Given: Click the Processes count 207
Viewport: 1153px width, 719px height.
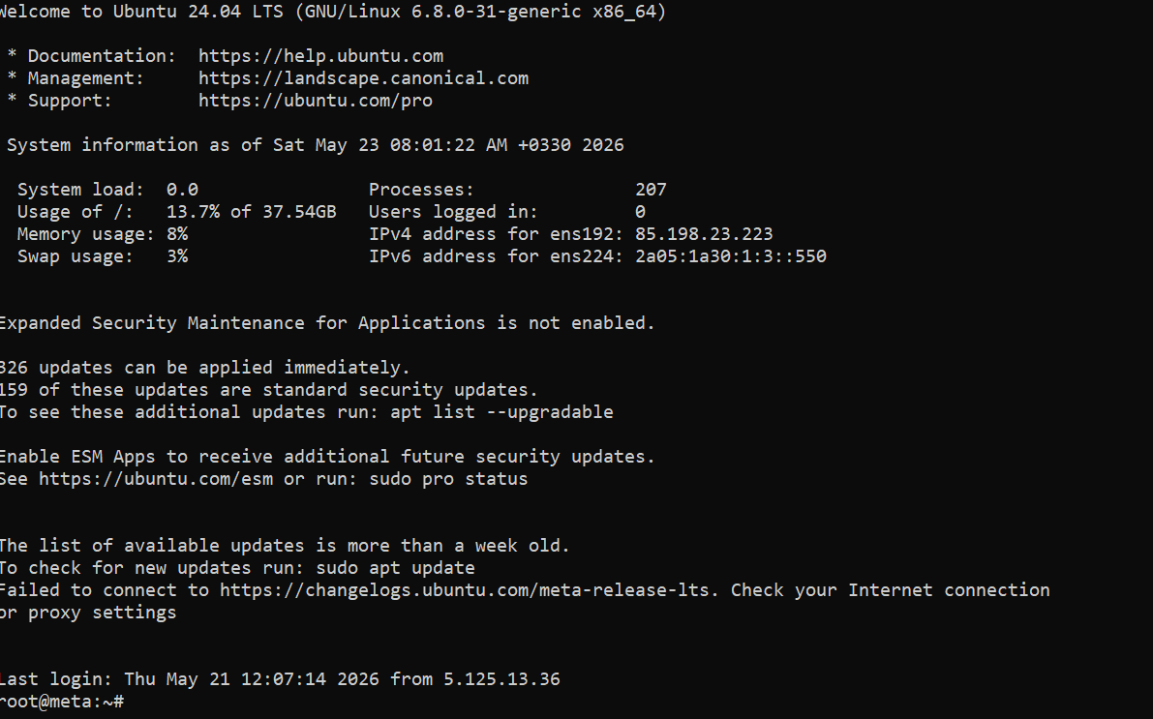Looking at the screenshot, I should (651, 190).
